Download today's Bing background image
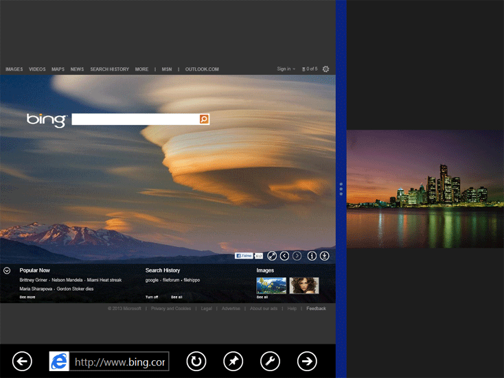 coord(324,256)
